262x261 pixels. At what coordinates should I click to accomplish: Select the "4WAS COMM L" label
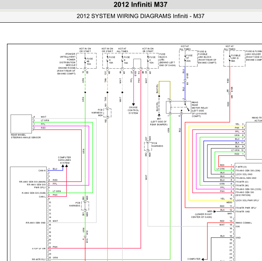tap(244, 223)
